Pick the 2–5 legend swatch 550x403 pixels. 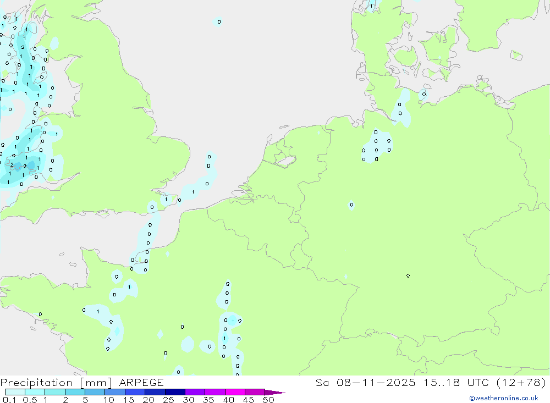(x=75, y=392)
